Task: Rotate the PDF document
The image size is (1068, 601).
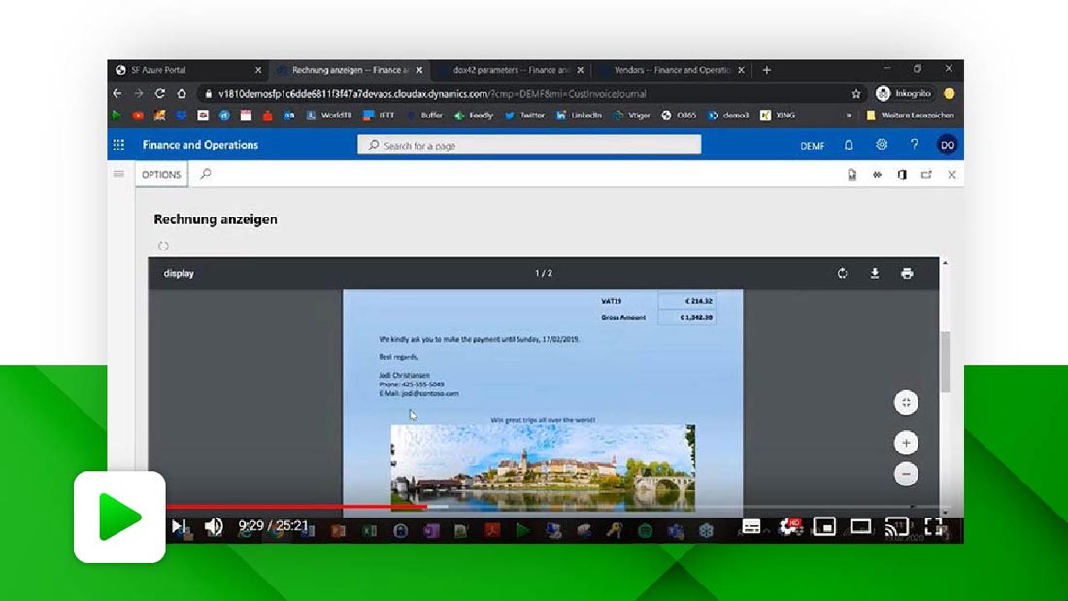Action: (x=842, y=273)
